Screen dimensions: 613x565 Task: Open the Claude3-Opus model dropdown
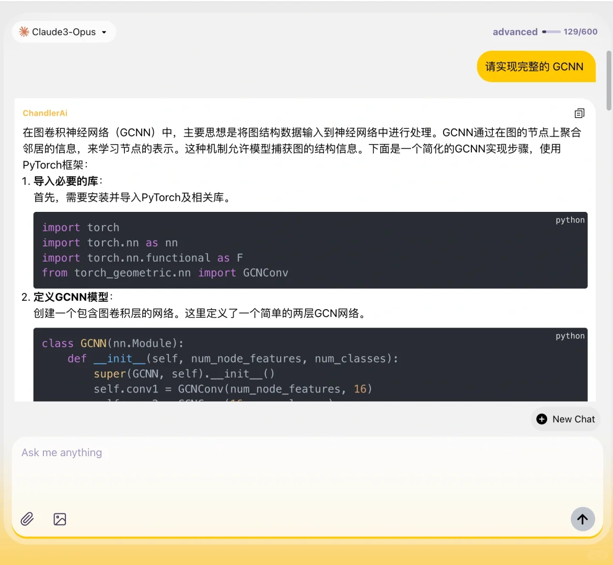tap(64, 32)
